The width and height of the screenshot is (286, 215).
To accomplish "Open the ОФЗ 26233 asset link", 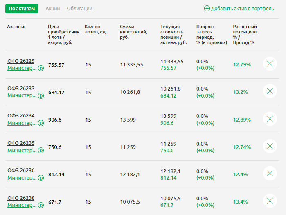I will click(x=21, y=89).
